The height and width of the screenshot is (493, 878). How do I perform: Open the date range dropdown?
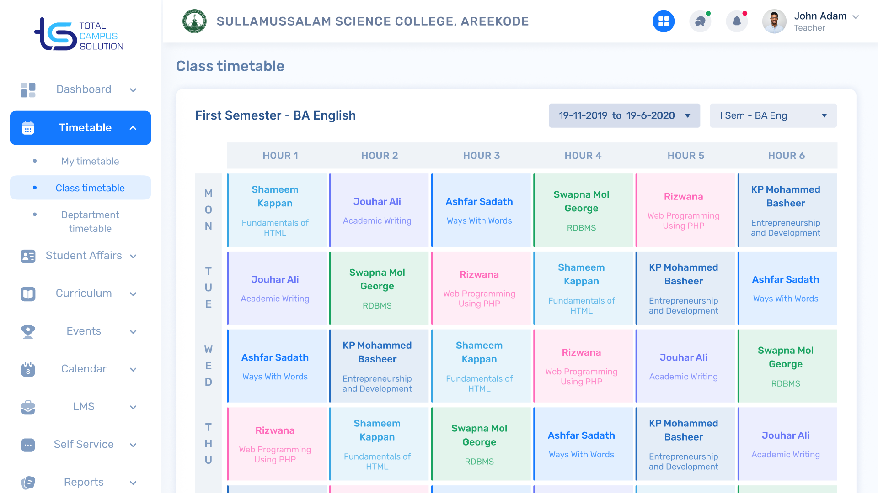[624, 116]
